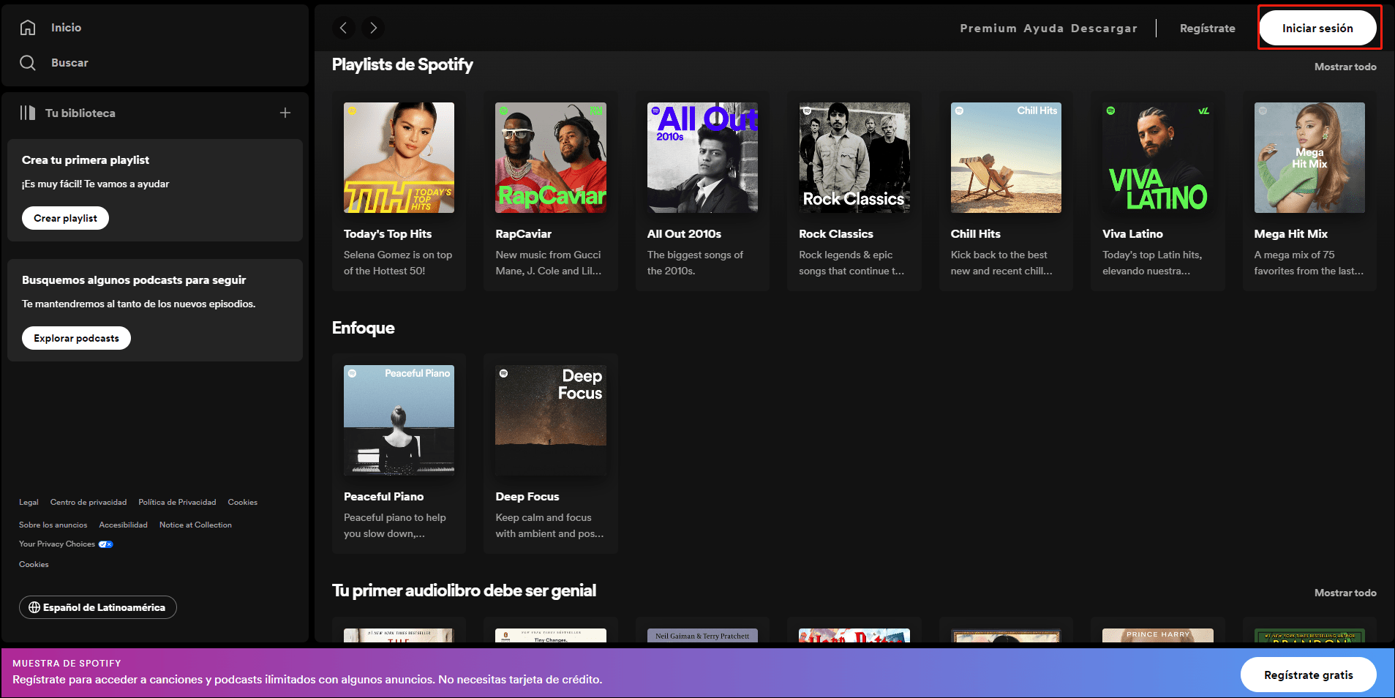The image size is (1395, 698).
Task: Open Español de Latinoamérica language selector
Action: (x=98, y=607)
